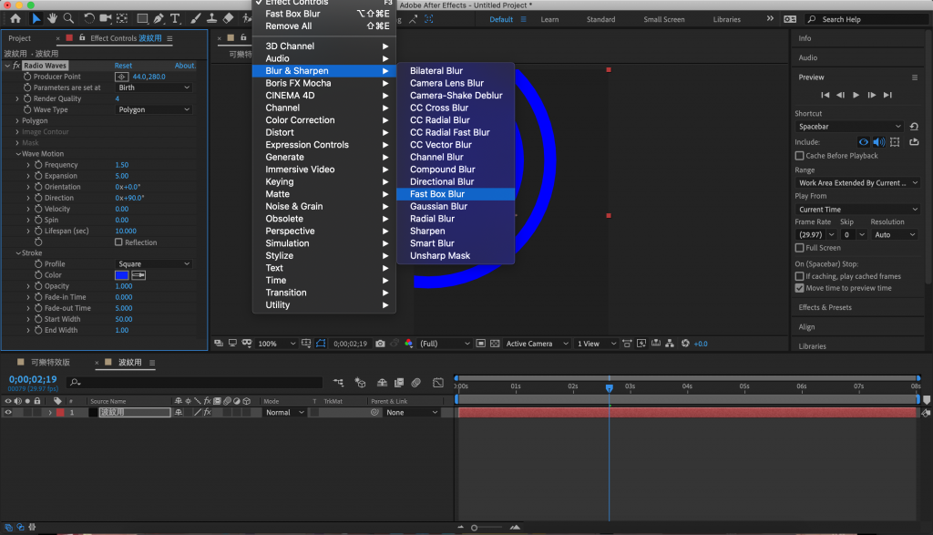Enable Frame Blending for the composition
The image size is (933, 535).
point(399,383)
